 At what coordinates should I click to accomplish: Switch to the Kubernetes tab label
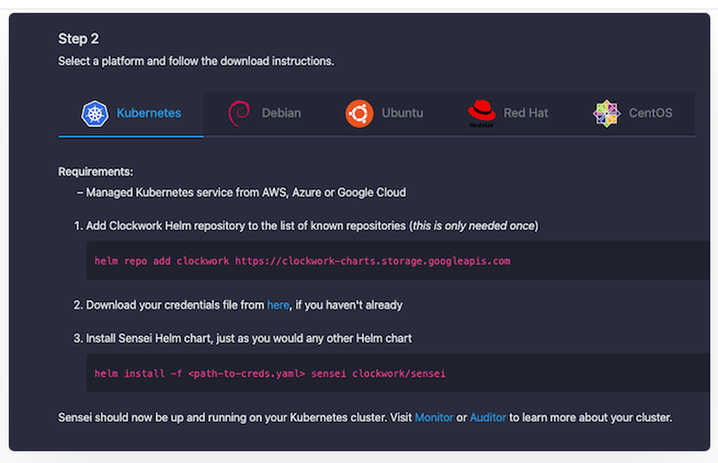tap(149, 113)
